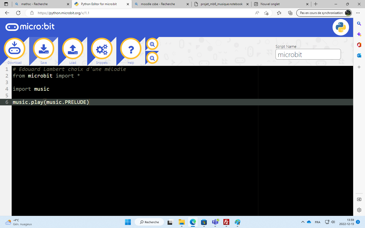The width and height of the screenshot is (365, 228).
Task: Click the address bar URL
Action: pyautogui.click(x=63, y=13)
